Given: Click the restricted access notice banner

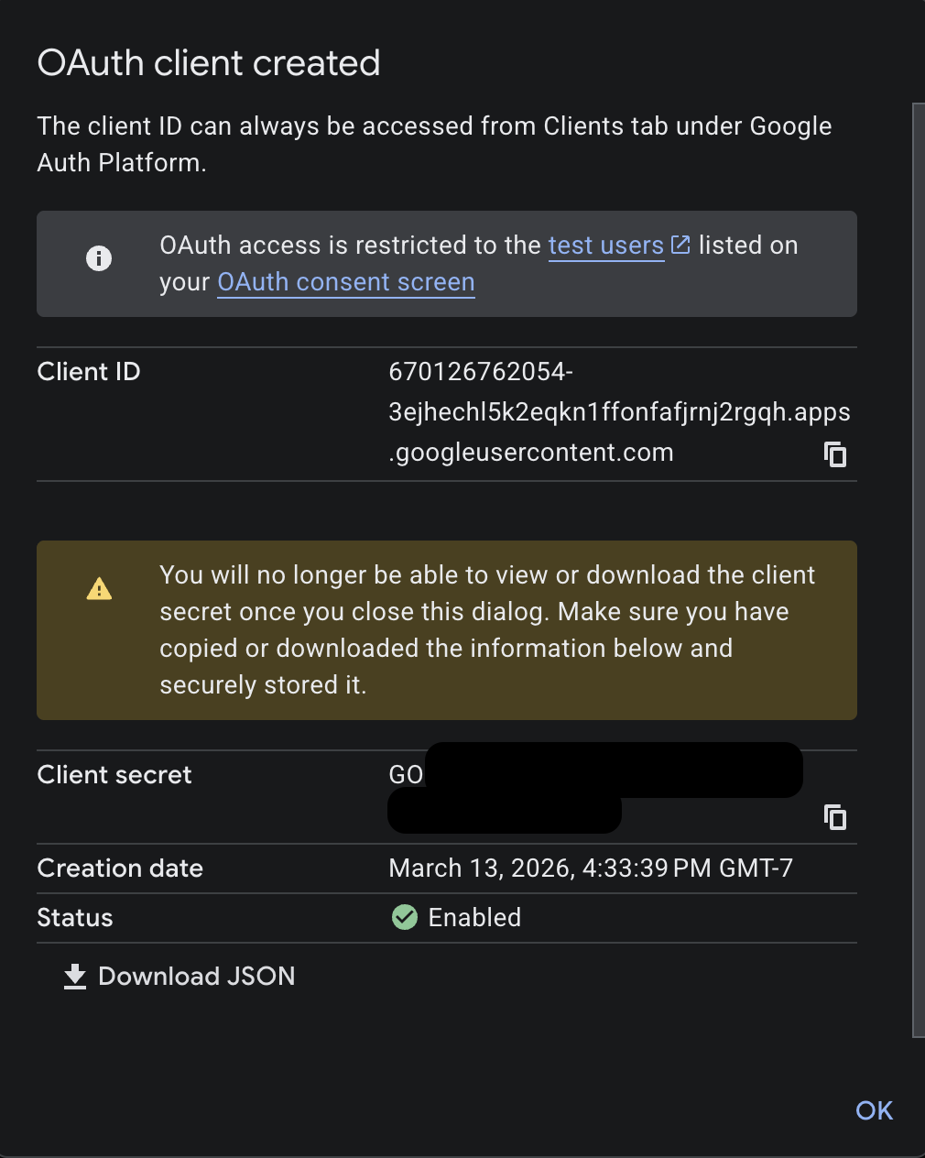Looking at the screenshot, I should tap(447, 264).
